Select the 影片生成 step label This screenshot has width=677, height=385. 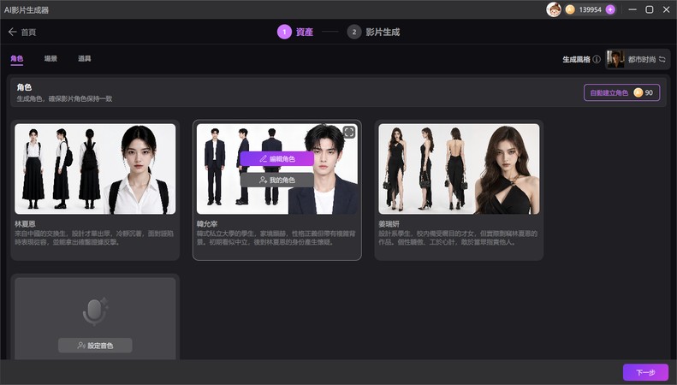383,32
